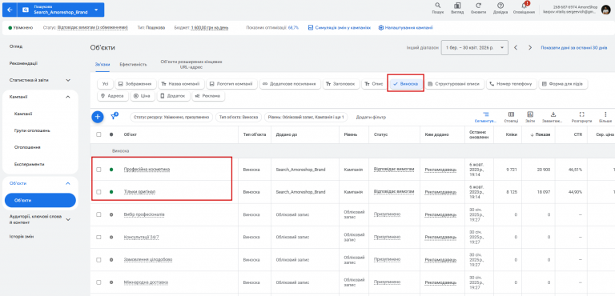The width and height of the screenshot is (615, 296).
Task: Tick checkbox for Міжнародна доставка row
Action: click(98, 282)
